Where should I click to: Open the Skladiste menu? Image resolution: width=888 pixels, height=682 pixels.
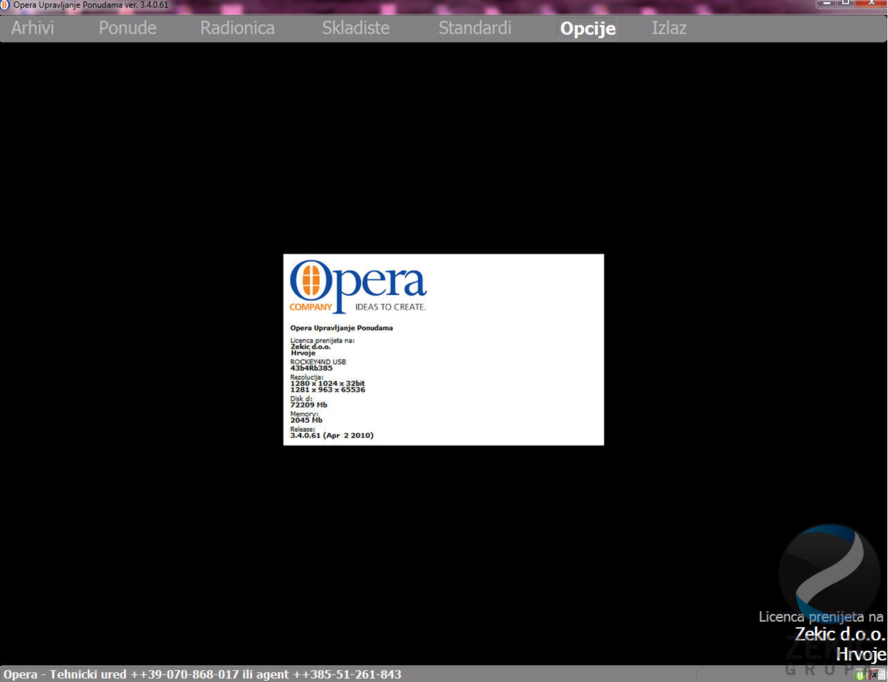356,28
